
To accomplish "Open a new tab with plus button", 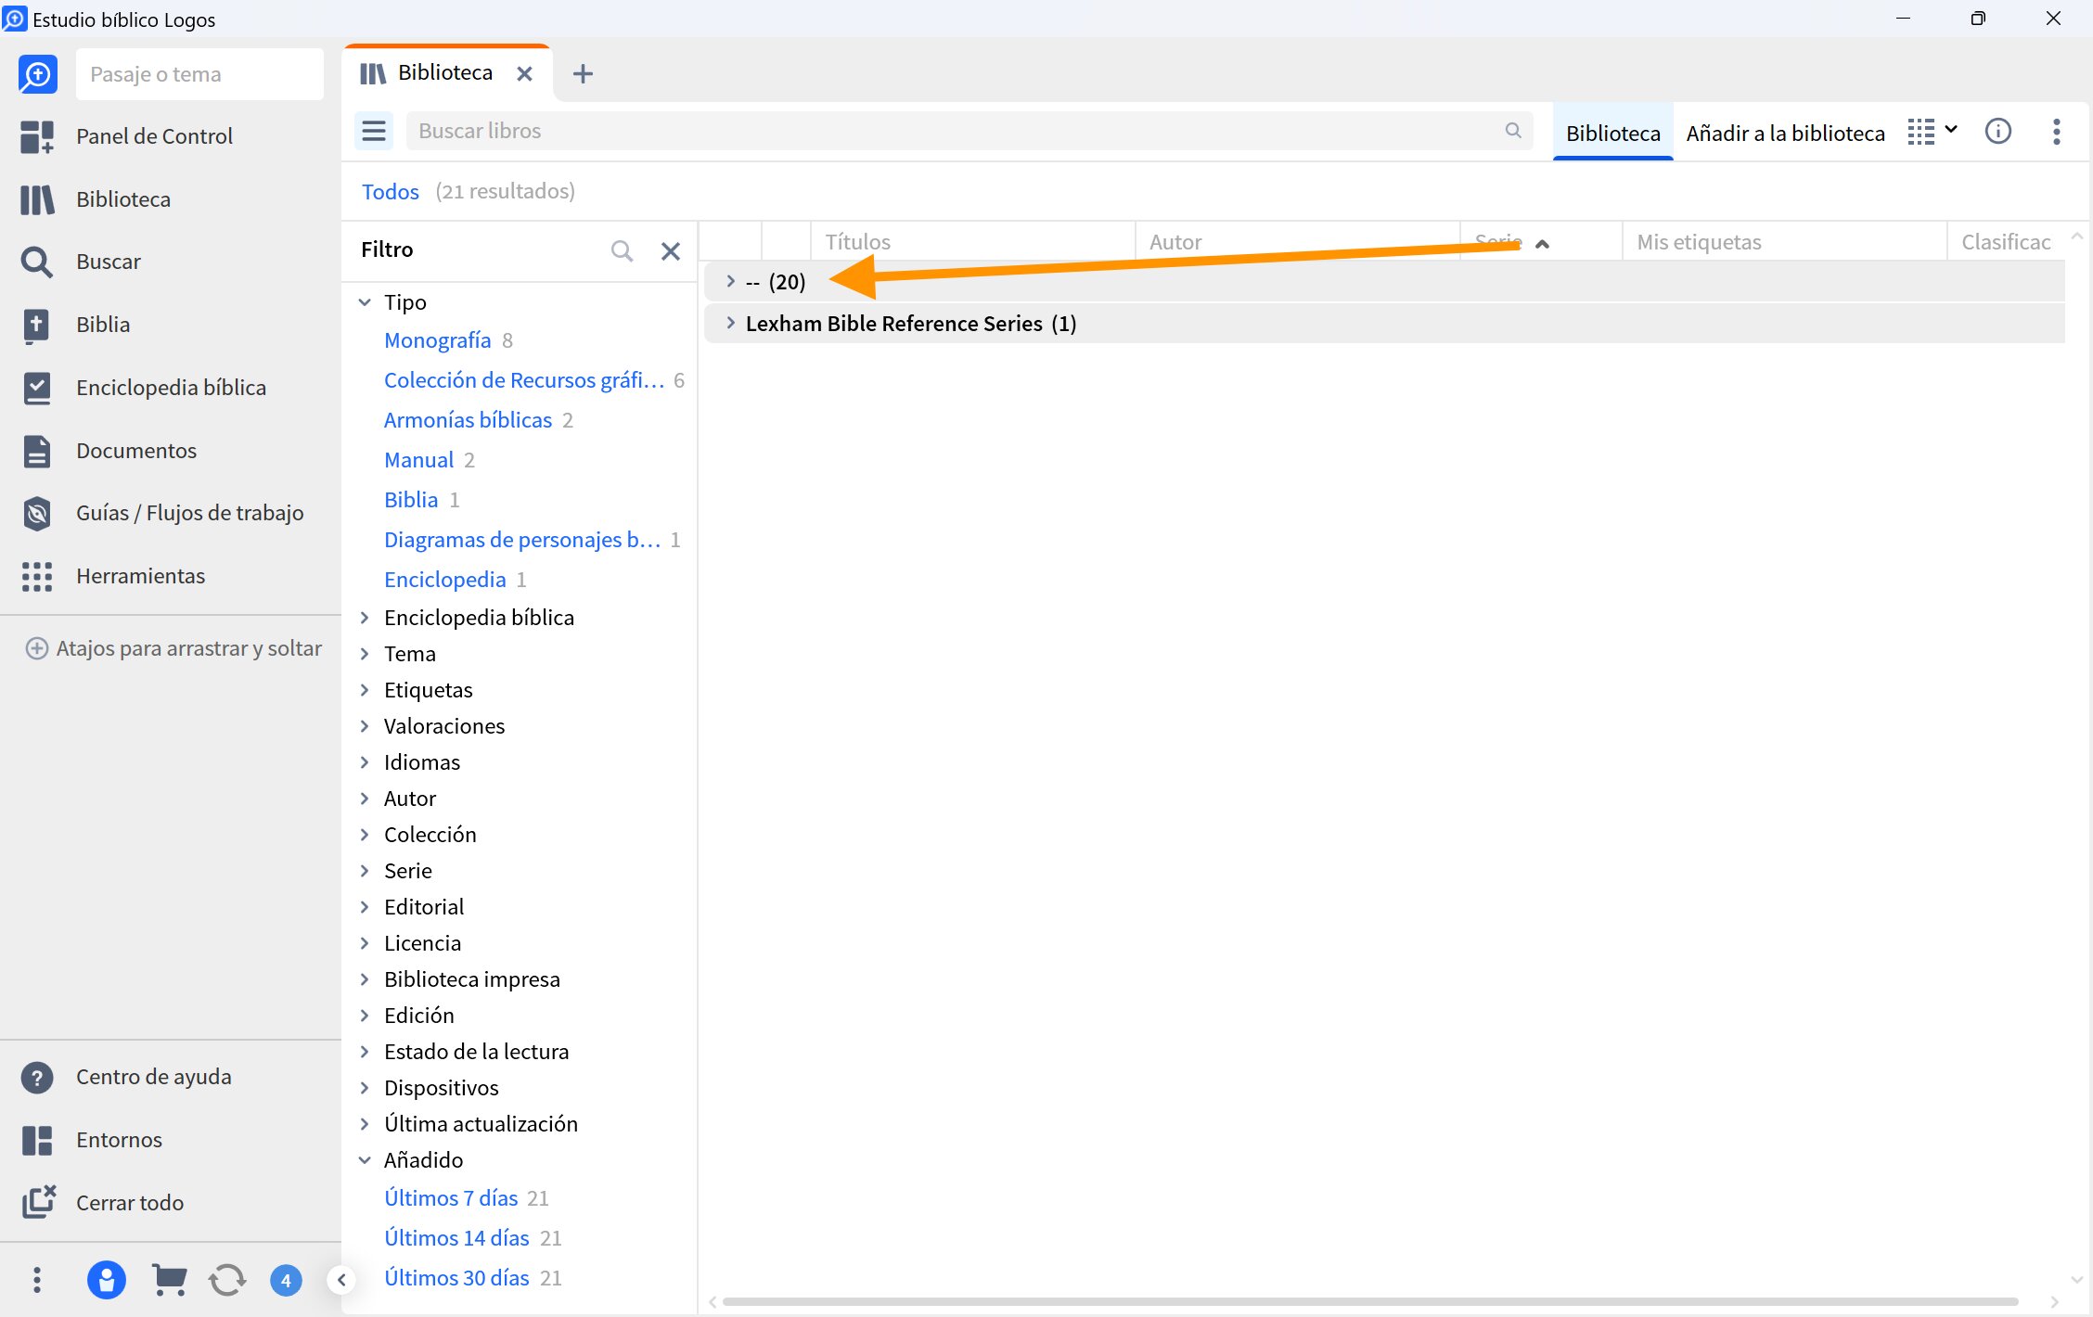I will 583,73.
